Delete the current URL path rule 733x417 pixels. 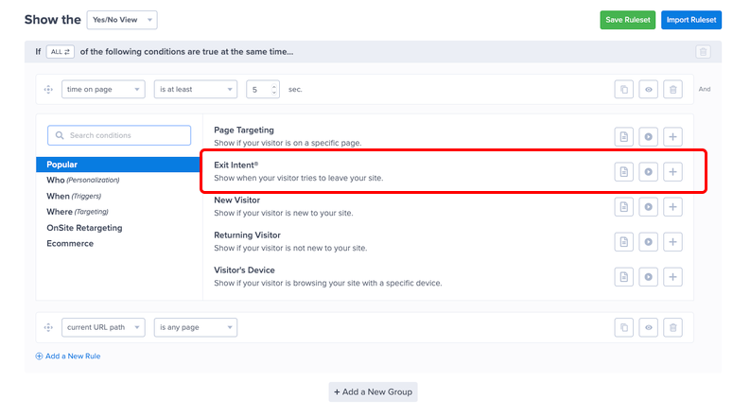coord(672,327)
